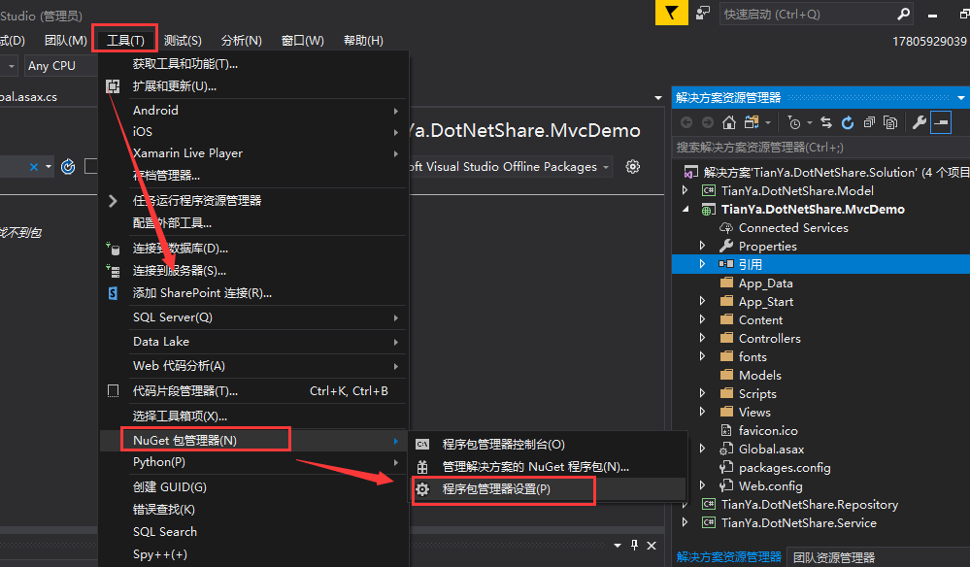The image size is (970, 567).
Task: Open Properties via the wrench icon
Action: point(920,122)
